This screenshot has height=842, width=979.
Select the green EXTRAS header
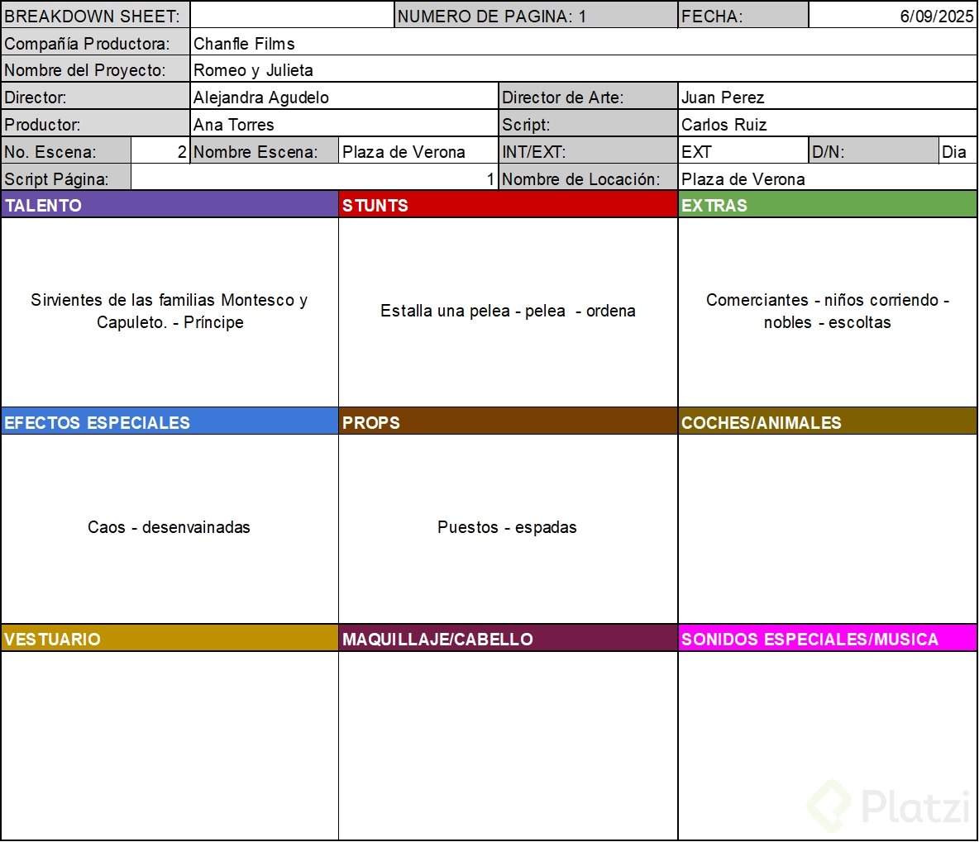pos(828,205)
